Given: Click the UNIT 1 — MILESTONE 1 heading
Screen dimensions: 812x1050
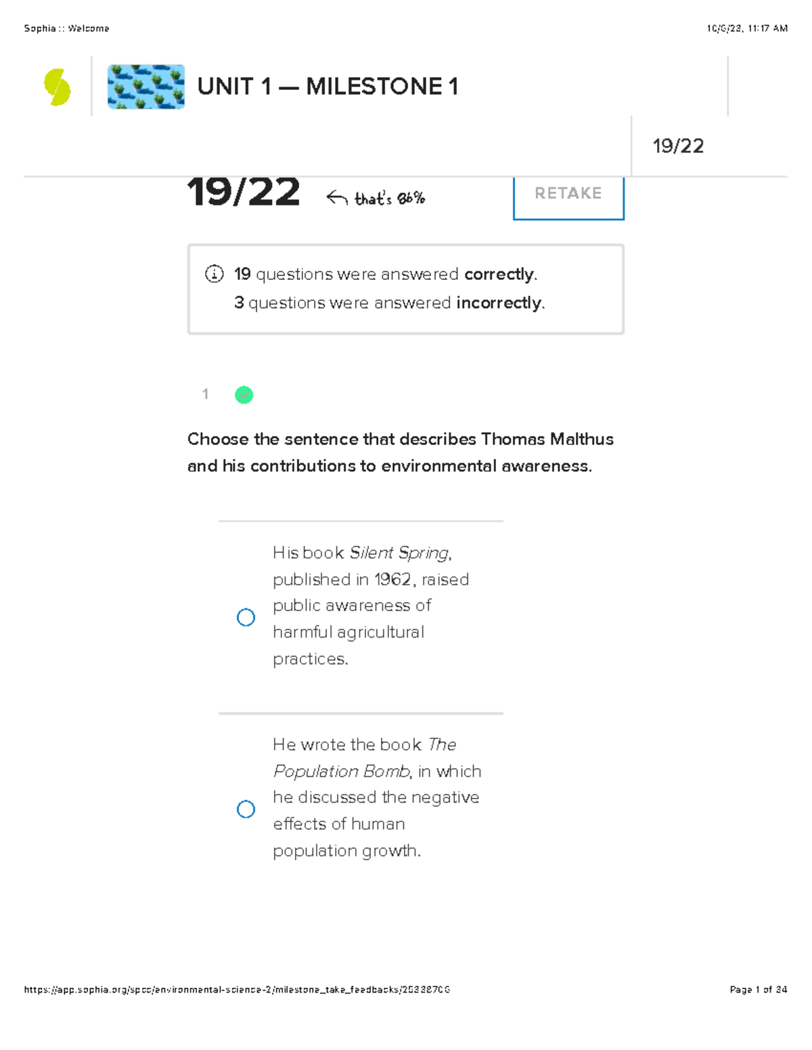Looking at the screenshot, I should 328,87.
